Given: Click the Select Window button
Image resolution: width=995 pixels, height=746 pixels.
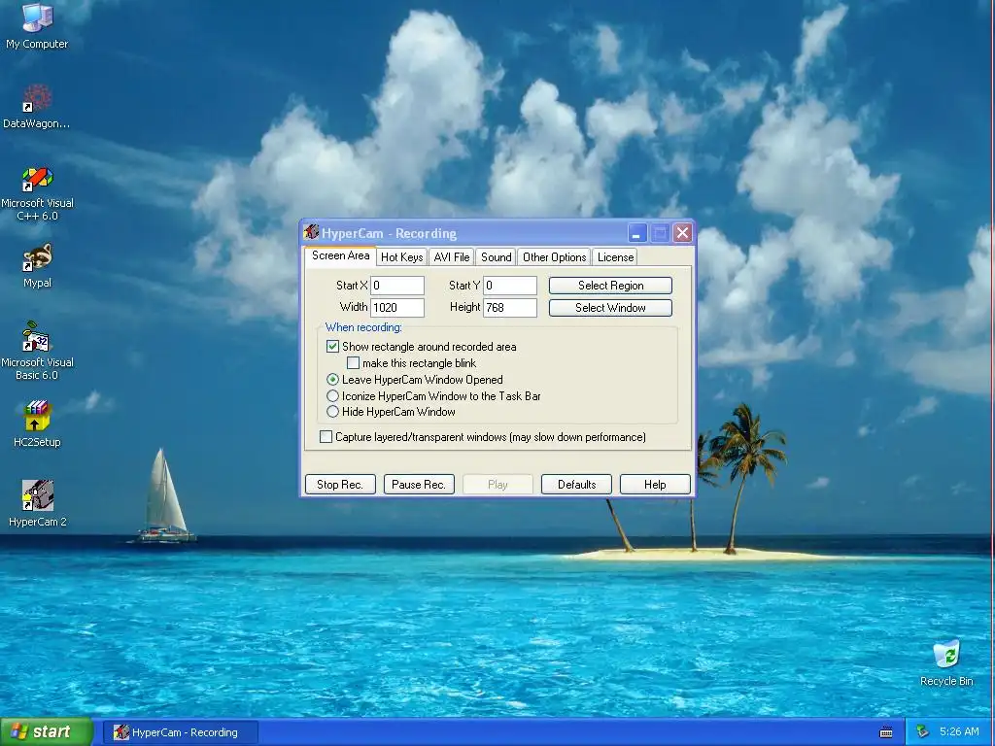Looking at the screenshot, I should pyautogui.click(x=610, y=308).
